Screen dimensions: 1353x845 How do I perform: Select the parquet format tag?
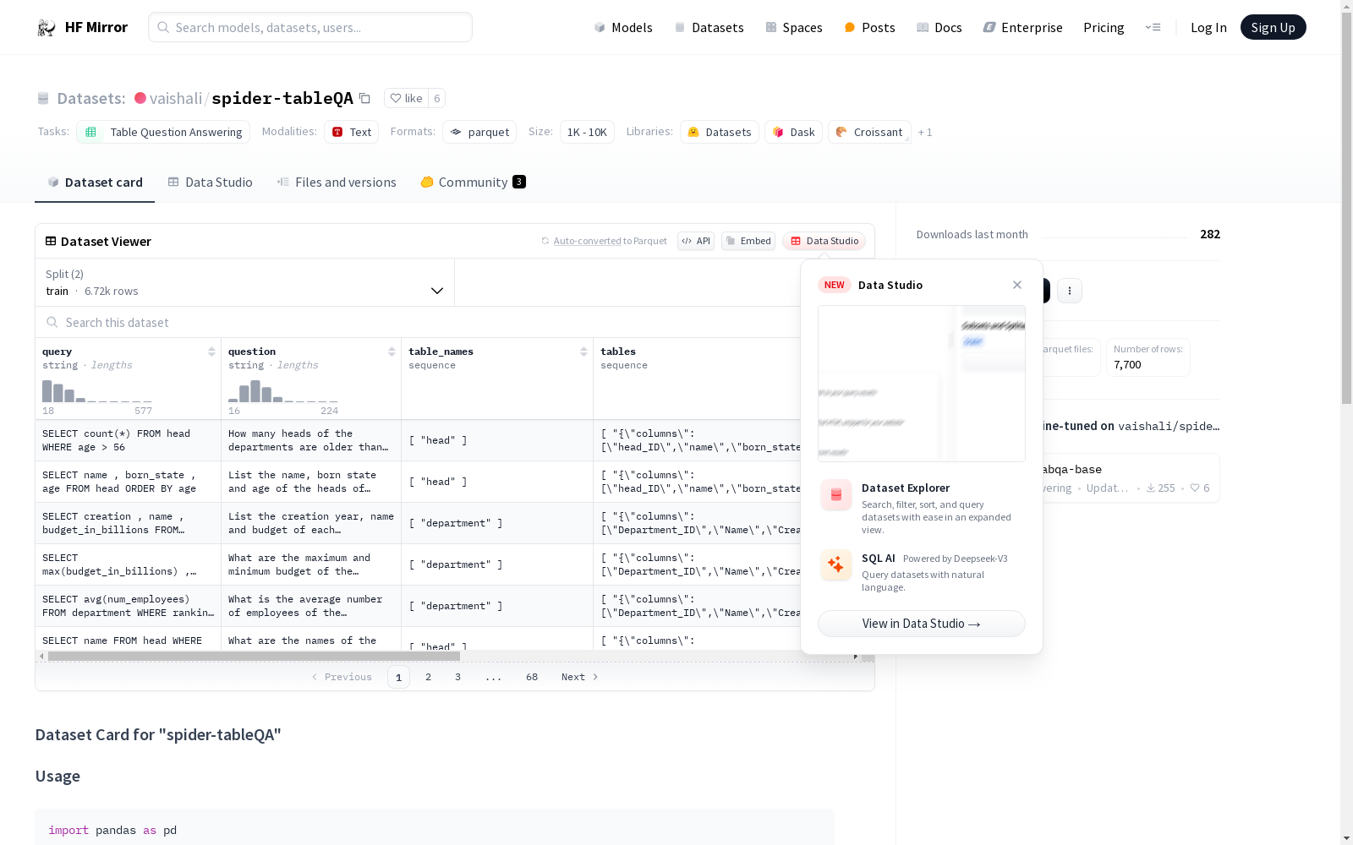pos(479,132)
